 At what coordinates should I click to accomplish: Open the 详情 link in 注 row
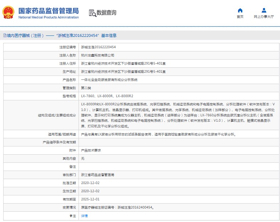[84, 216]
